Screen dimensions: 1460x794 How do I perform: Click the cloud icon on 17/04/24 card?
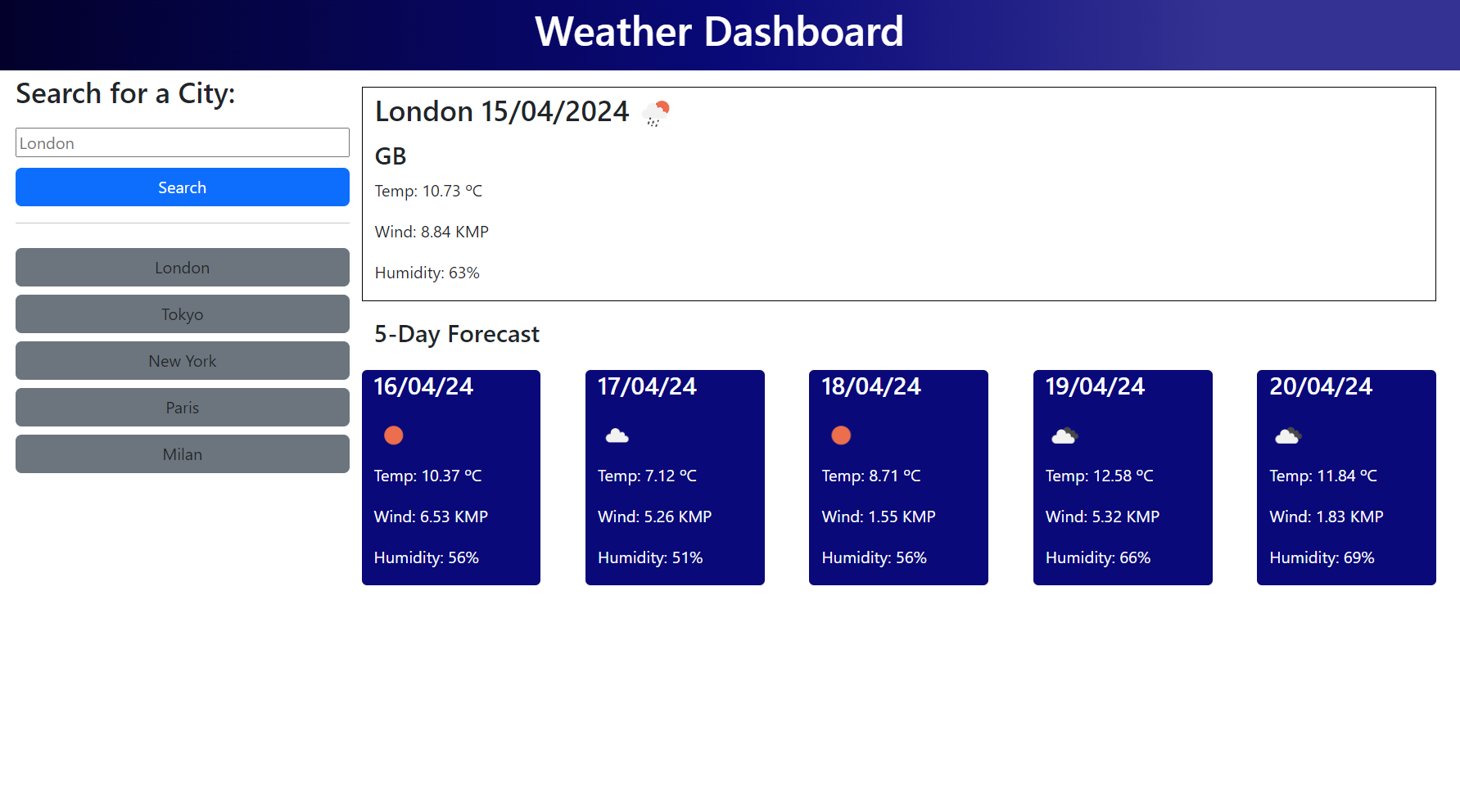click(x=617, y=435)
